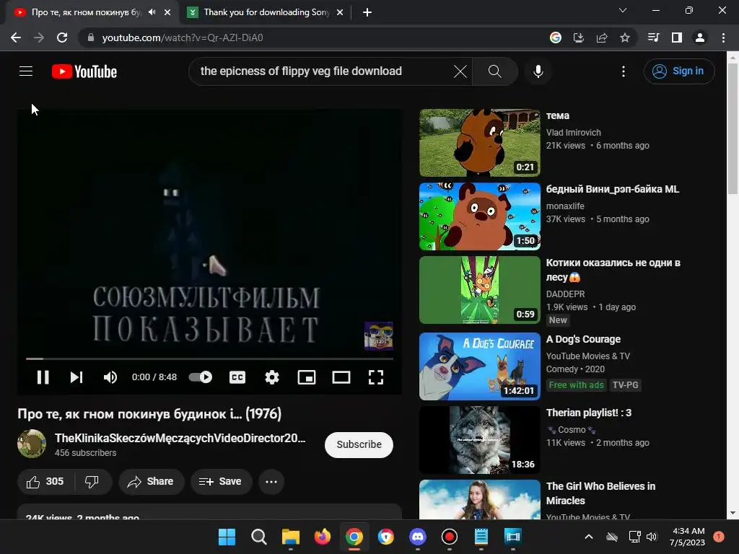Screen dimensions: 739x554
Task: Open the 'тема' video thumbnail
Action: pyautogui.click(x=479, y=143)
